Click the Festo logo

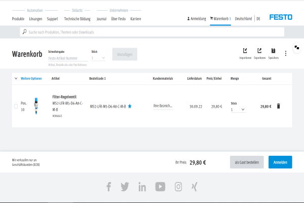pyautogui.click(x=281, y=17)
